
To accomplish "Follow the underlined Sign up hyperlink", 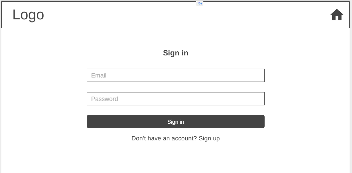I will 209,138.
